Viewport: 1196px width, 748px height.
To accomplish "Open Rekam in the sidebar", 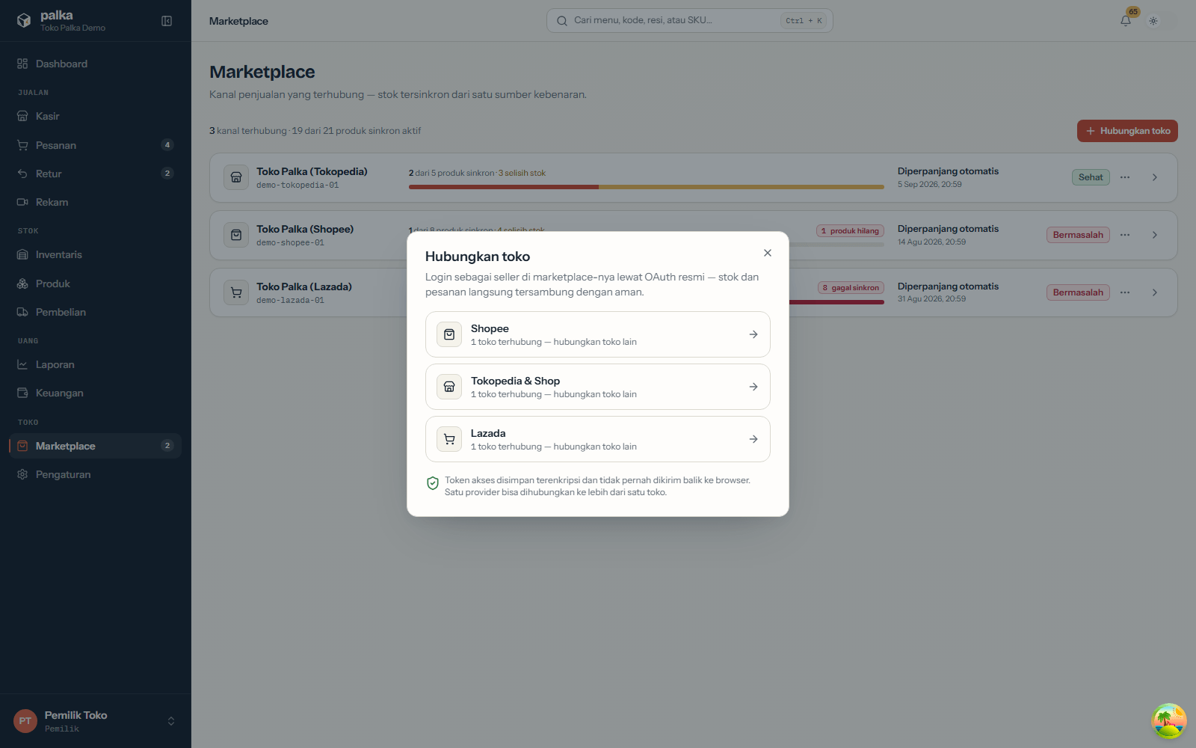I will click(96, 202).
